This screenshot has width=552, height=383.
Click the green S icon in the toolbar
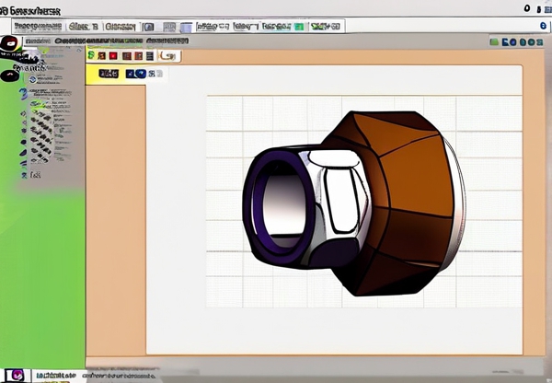(x=91, y=56)
